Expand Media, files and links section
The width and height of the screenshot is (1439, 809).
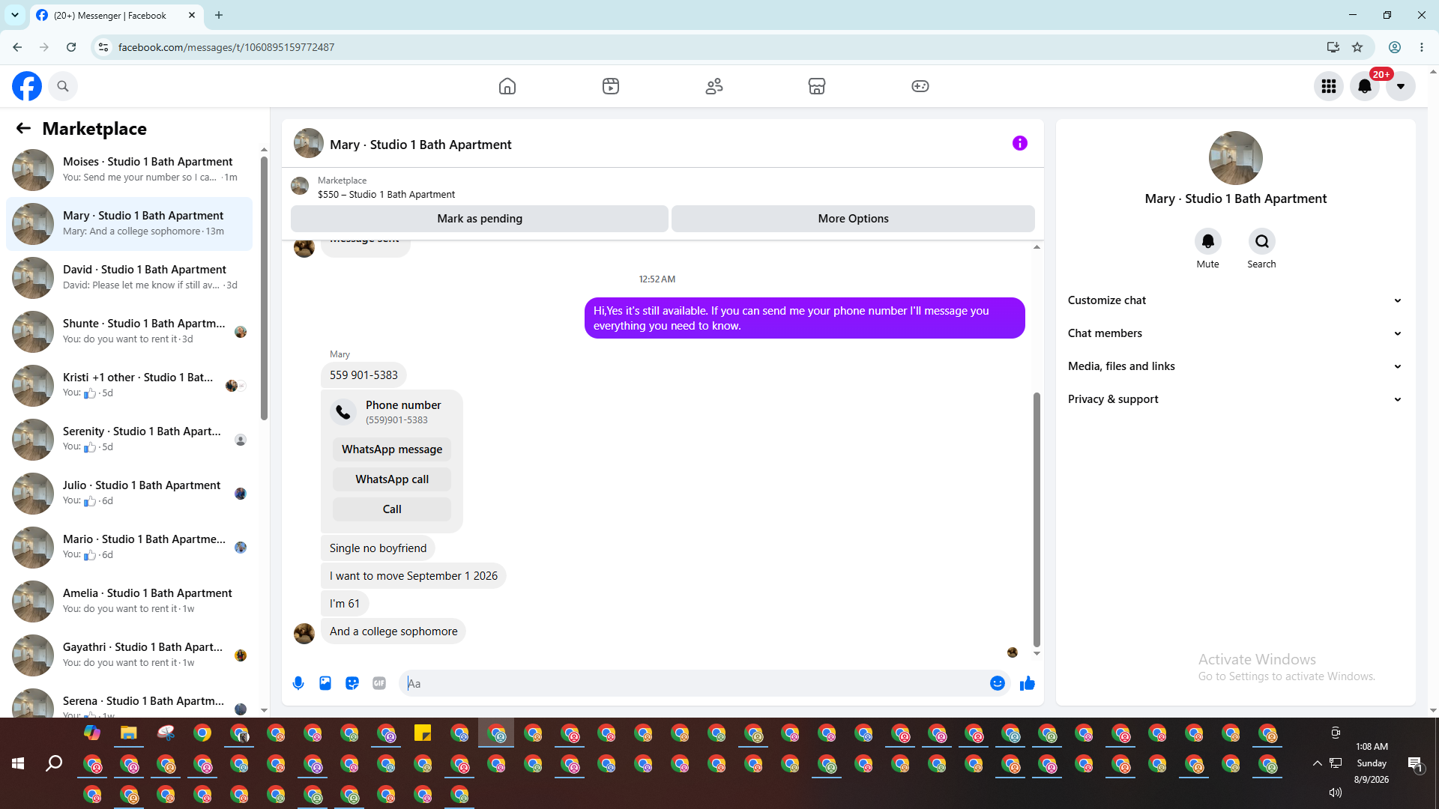click(x=1235, y=366)
